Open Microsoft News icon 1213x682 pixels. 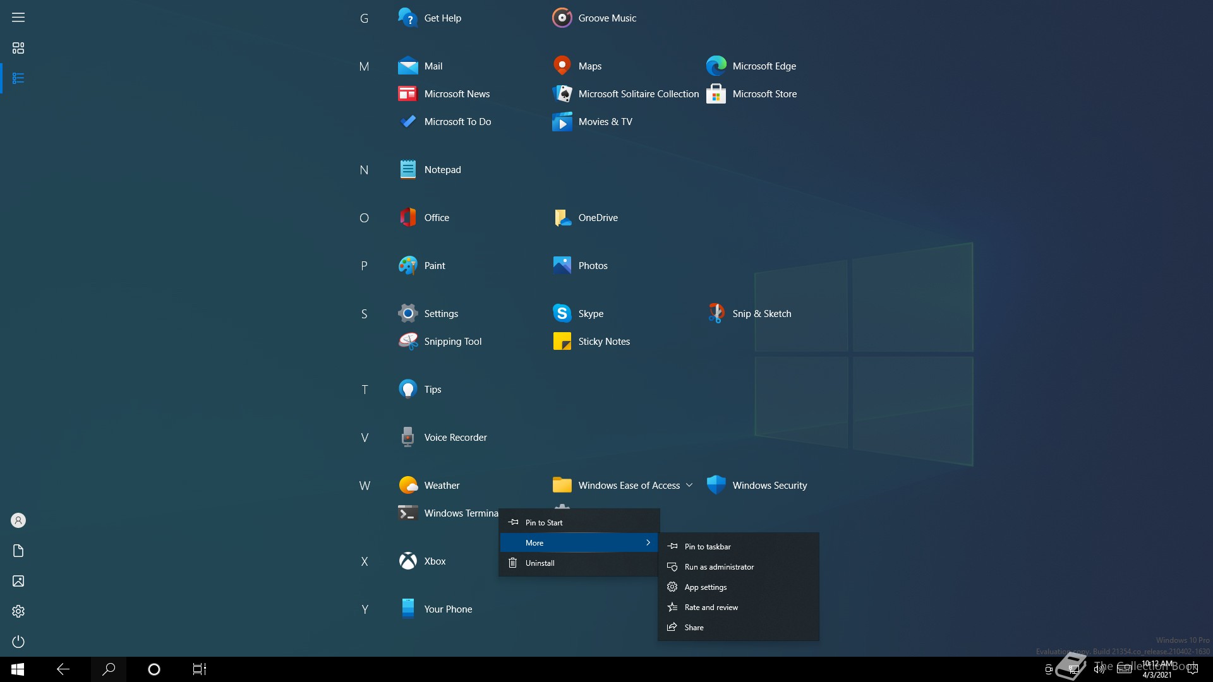[407, 93]
